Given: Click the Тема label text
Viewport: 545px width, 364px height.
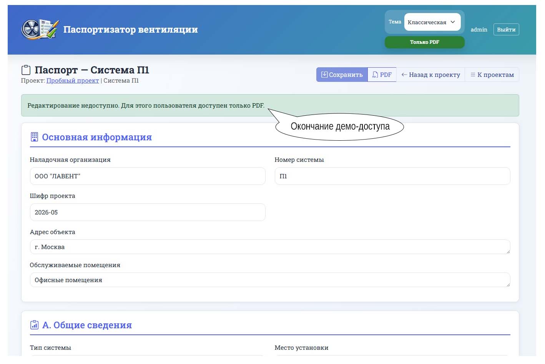Looking at the screenshot, I should [395, 22].
